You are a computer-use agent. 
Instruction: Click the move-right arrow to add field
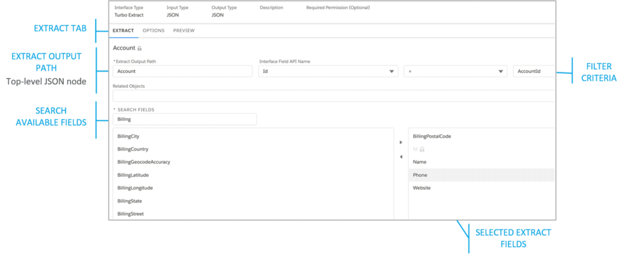point(400,143)
